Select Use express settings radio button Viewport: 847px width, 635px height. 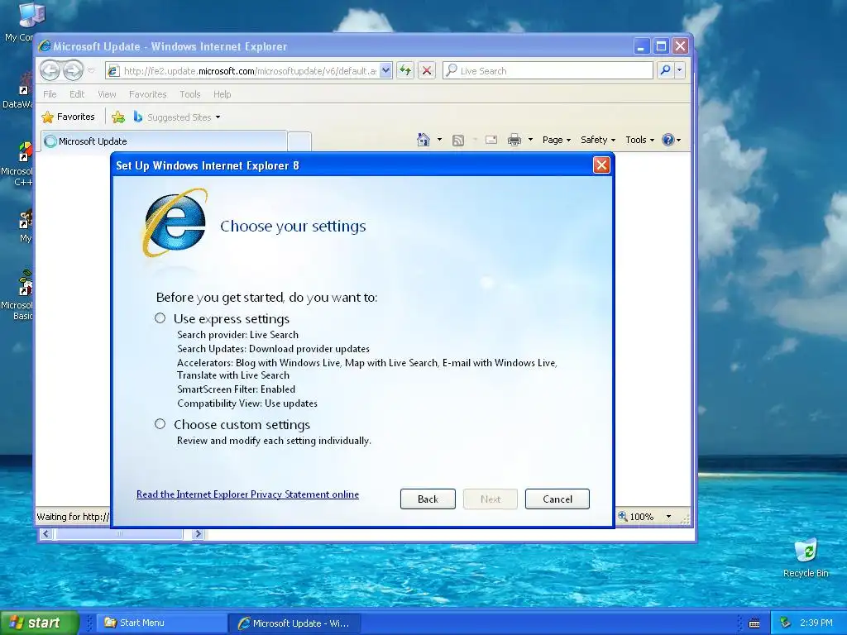160,318
